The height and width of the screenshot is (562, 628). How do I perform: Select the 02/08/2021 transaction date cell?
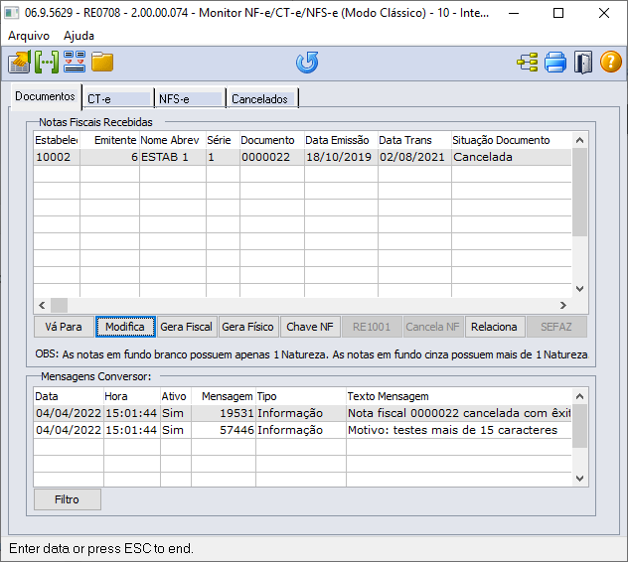[x=414, y=157]
